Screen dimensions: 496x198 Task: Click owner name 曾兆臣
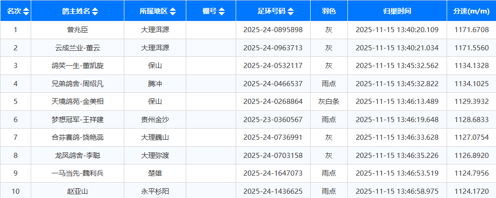[x=77, y=30]
